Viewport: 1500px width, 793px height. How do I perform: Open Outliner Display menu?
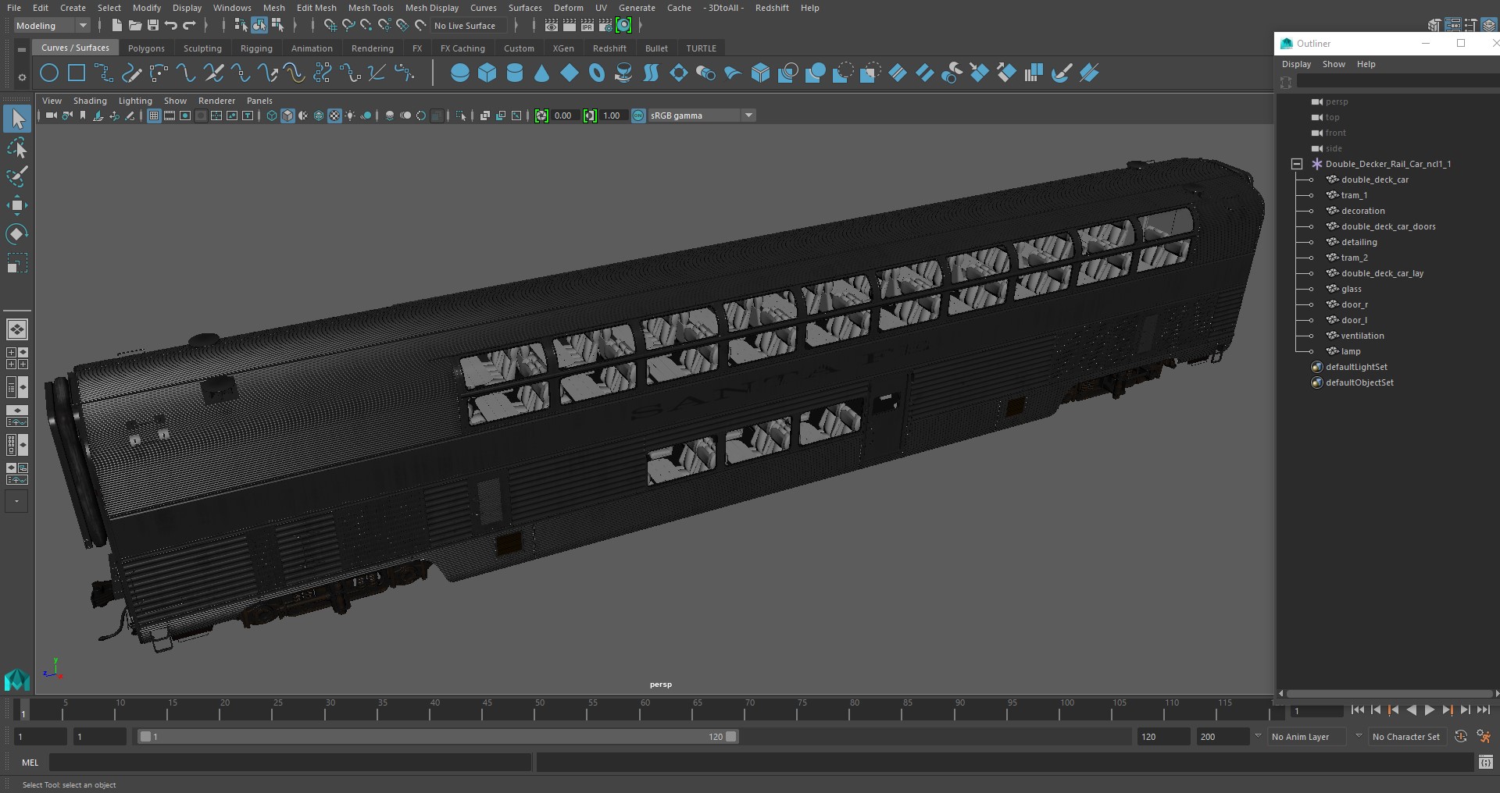pos(1296,64)
